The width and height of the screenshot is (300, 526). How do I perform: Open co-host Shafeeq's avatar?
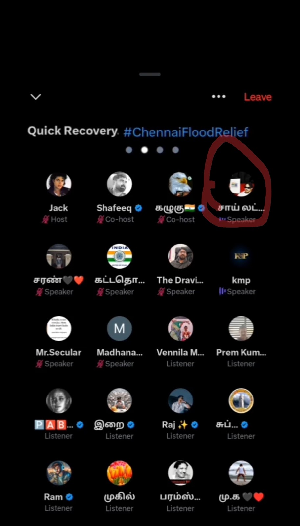click(x=119, y=184)
